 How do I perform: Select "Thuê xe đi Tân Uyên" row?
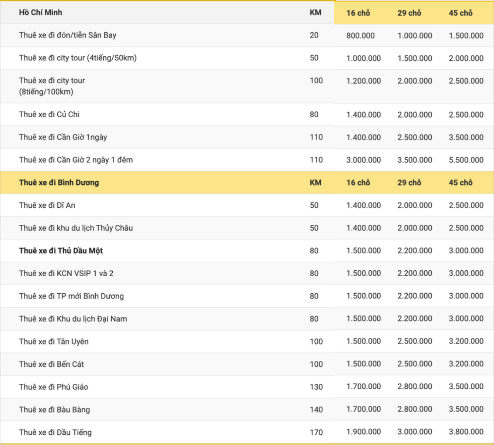[54, 342]
